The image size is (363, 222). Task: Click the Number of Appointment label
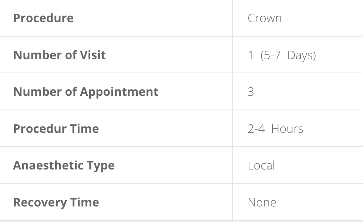pyautogui.click(x=86, y=92)
